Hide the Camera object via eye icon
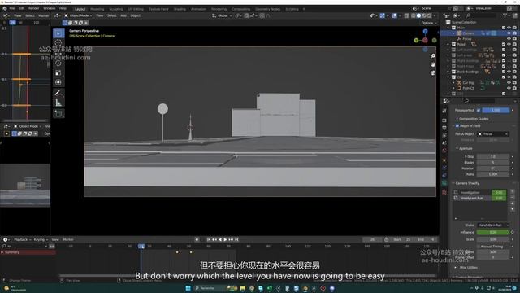The image size is (520, 293). pos(509,33)
